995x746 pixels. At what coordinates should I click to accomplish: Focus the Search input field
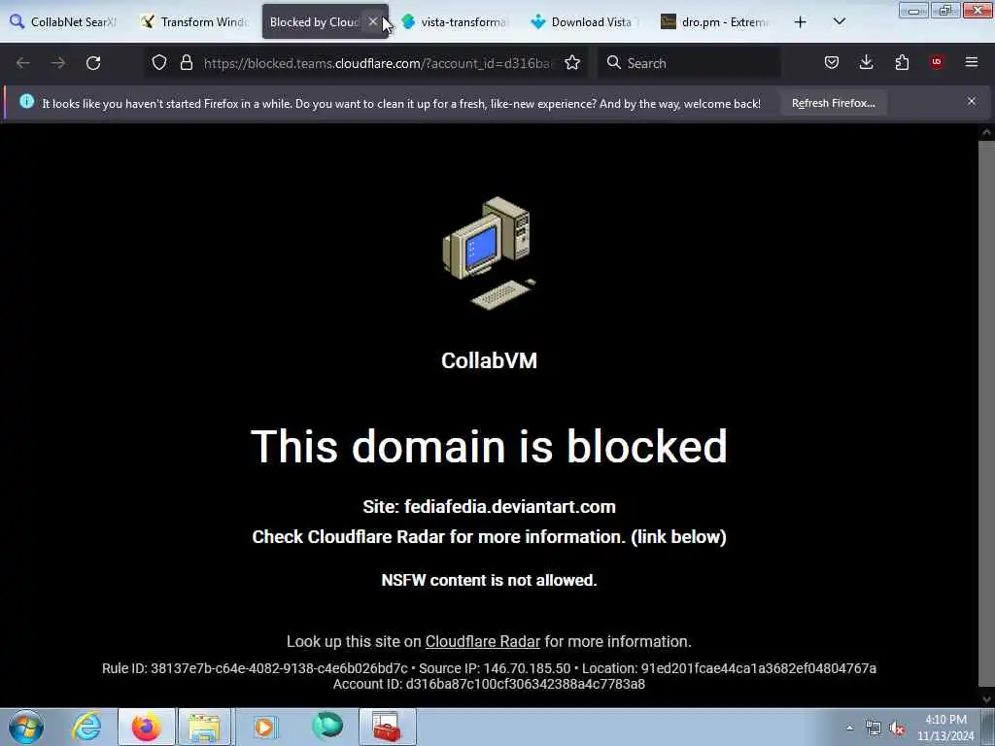pyautogui.click(x=689, y=63)
